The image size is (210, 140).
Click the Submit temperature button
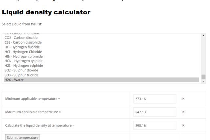(x=23, y=137)
